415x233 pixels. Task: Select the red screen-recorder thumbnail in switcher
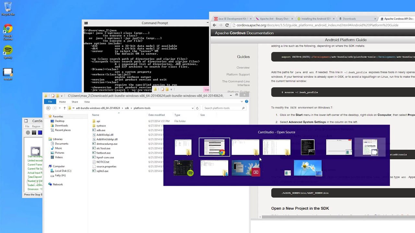tap(245, 168)
